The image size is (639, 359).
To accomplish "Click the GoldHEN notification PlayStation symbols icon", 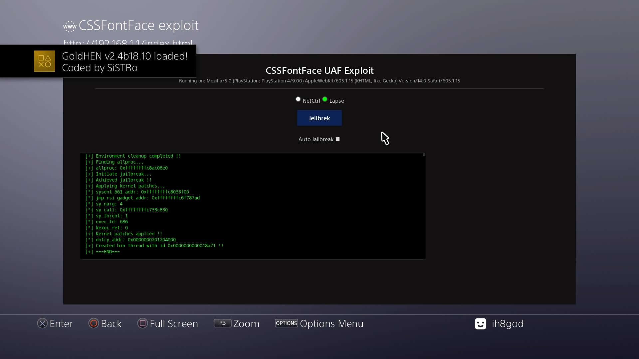I will [45, 61].
